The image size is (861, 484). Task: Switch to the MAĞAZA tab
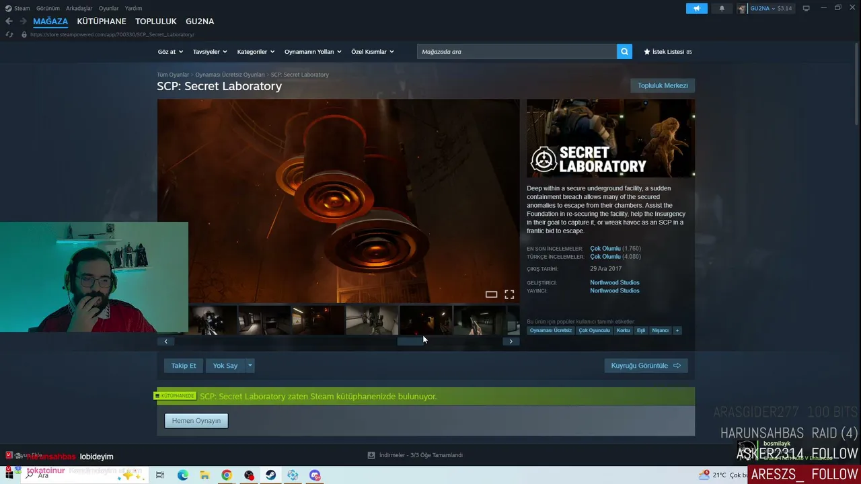(50, 22)
